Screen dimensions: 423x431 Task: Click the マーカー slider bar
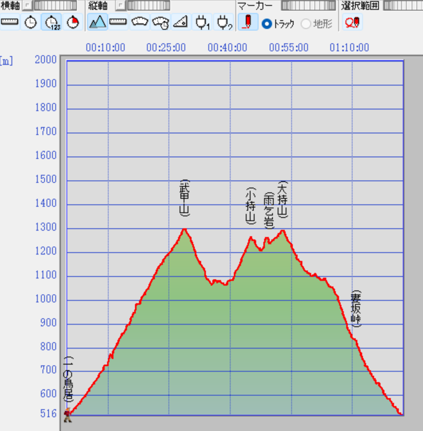[308, 5]
